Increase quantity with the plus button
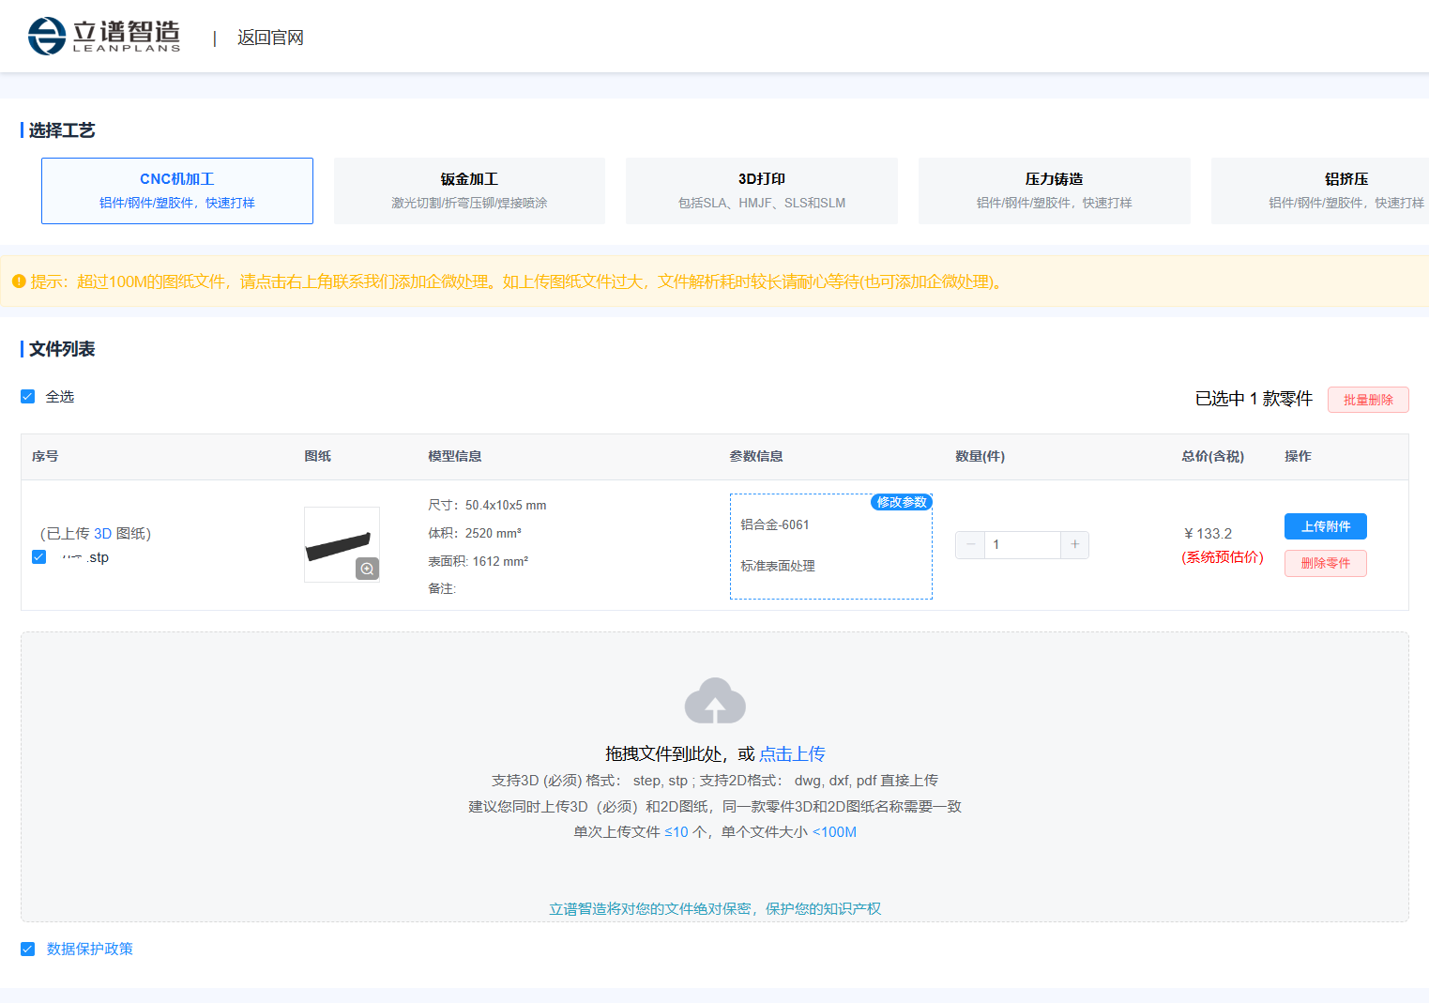1429x1003 pixels. point(1075,545)
